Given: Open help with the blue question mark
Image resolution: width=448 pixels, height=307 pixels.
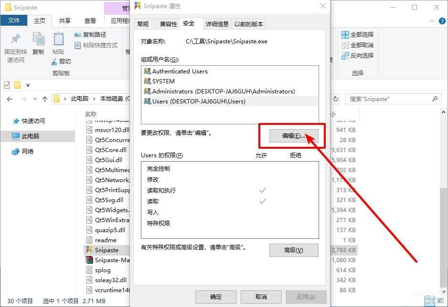Looking at the screenshot, I should pyautogui.click(x=442, y=21).
